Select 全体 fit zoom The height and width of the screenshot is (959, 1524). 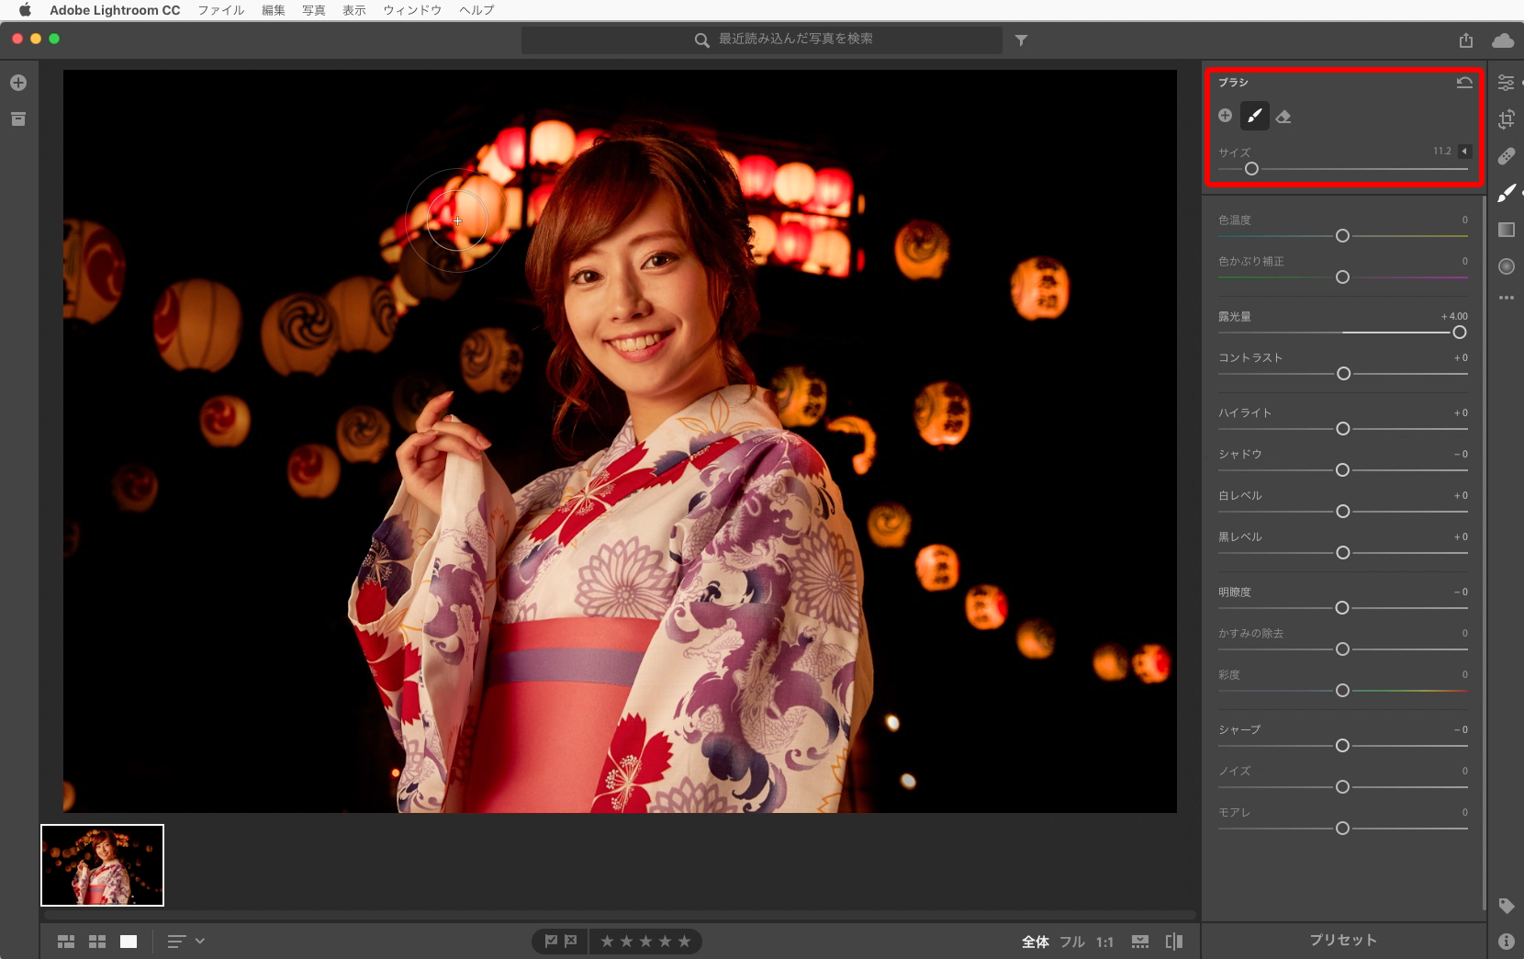[1036, 942]
